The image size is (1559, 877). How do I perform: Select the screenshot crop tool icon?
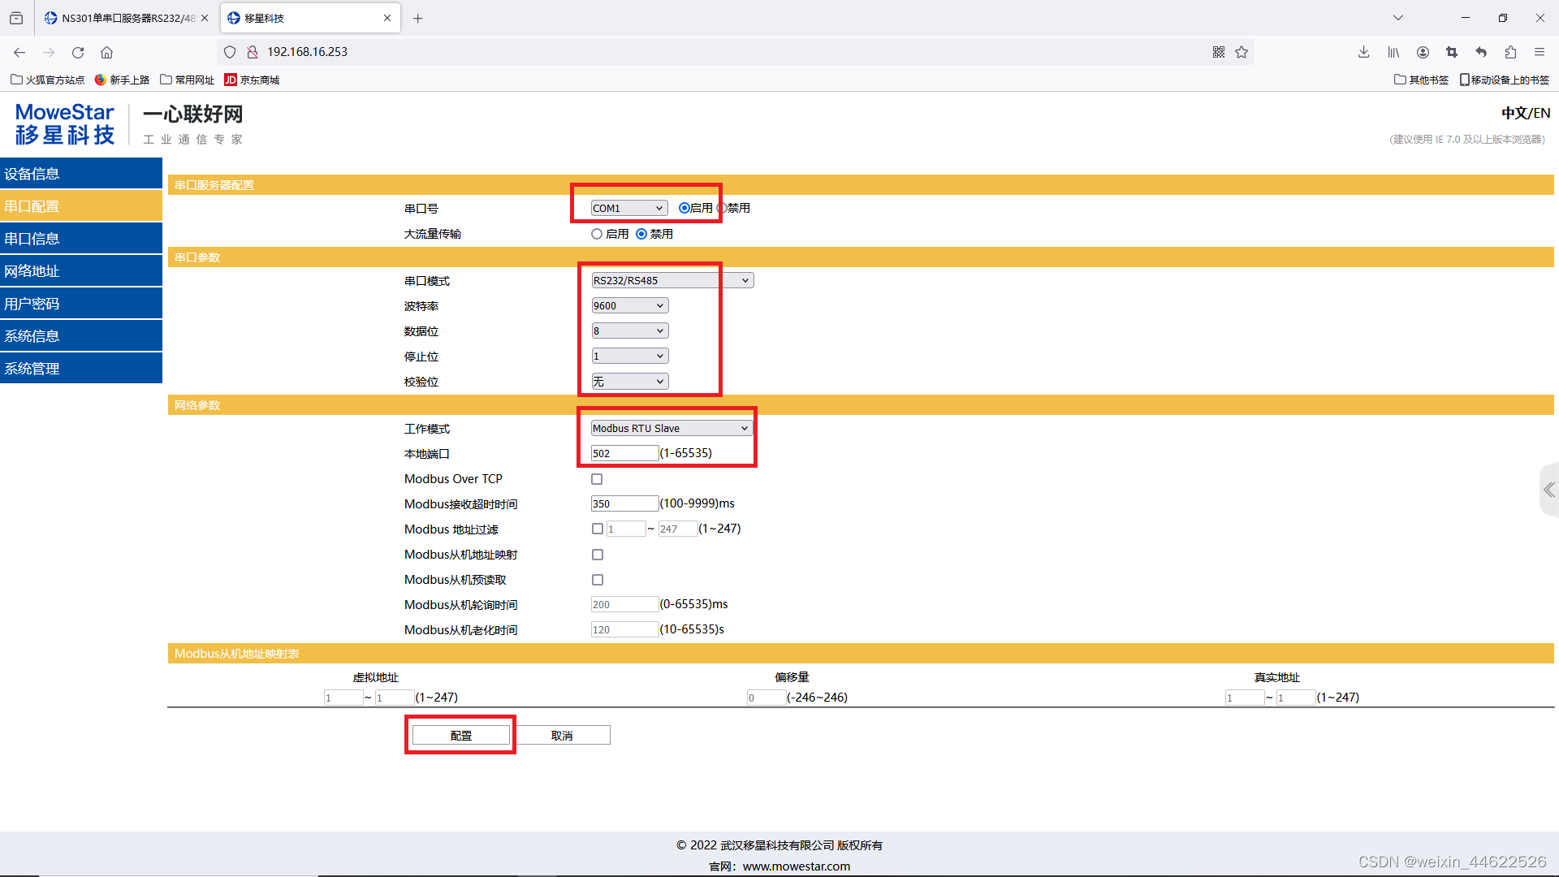1452,52
